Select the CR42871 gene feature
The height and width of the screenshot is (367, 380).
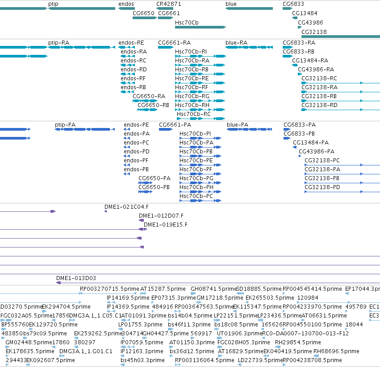pyautogui.click(x=165, y=8)
